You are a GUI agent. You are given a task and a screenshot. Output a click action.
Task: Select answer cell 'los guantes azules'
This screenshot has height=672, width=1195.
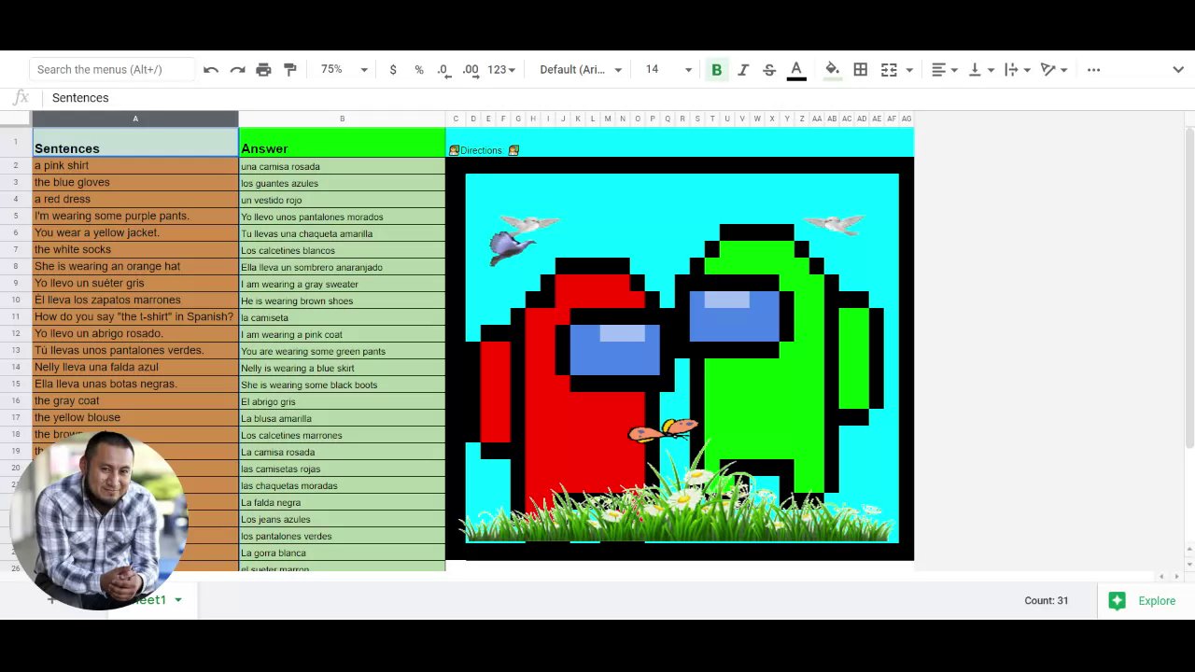pos(342,183)
